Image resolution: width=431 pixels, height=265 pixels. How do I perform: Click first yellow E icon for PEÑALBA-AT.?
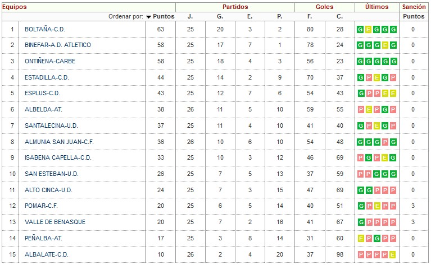point(361,239)
